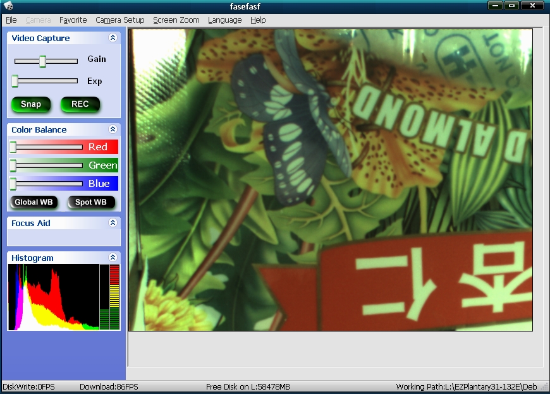Click the Exp slider handle
This screenshot has height=394, width=550.
[x=15, y=81]
